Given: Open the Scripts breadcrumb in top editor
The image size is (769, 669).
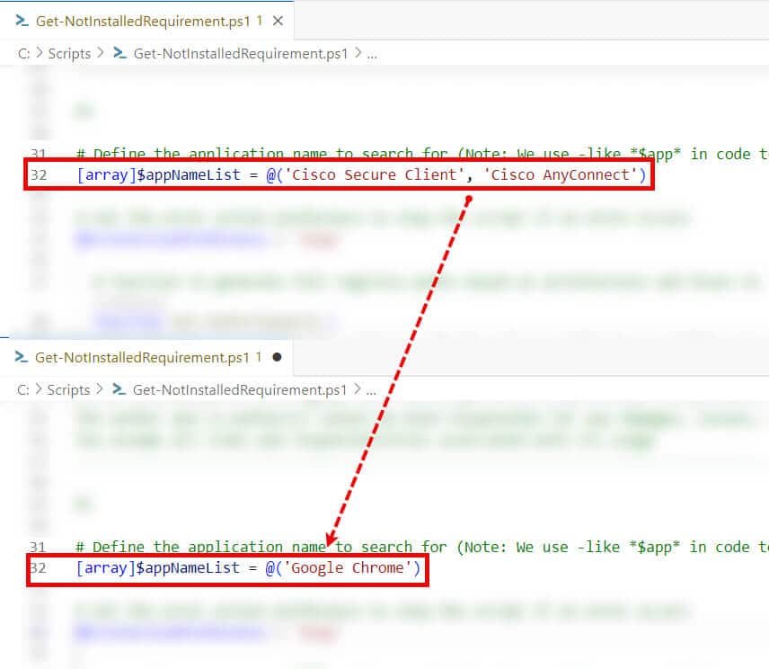Looking at the screenshot, I should (69, 53).
